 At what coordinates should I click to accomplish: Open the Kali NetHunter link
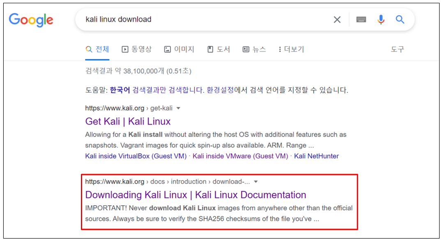[x=316, y=156]
